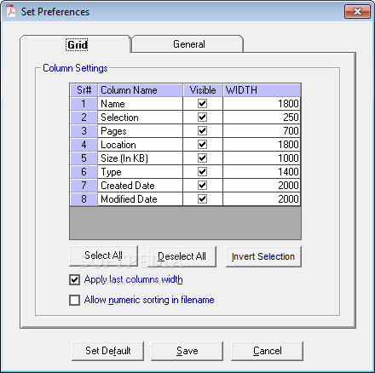Click Created Date width 2000 cell

coord(262,186)
